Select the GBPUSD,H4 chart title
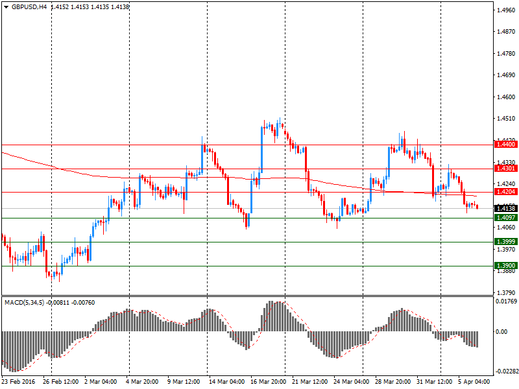Screen dimensions: 519x389 tap(29, 6)
